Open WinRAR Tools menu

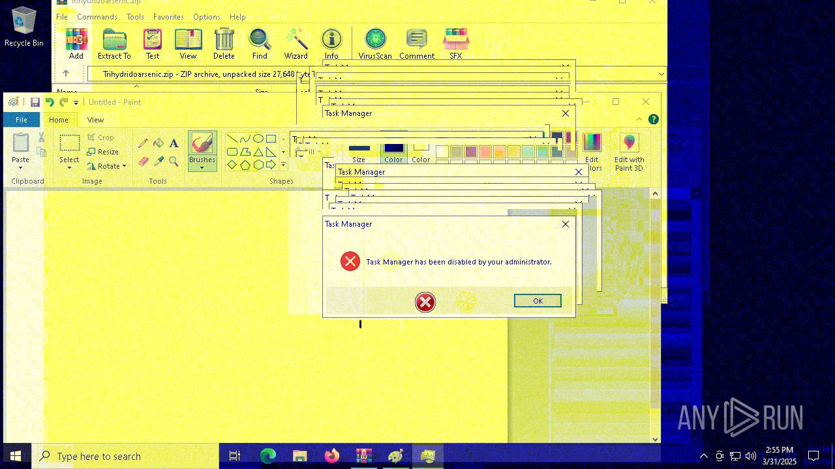tap(135, 17)
